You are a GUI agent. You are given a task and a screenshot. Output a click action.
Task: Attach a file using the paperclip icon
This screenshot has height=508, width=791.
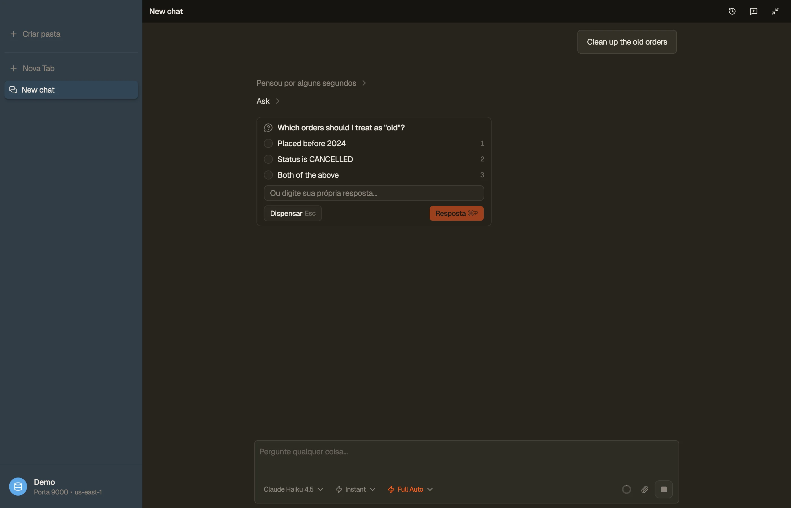pyautogui.click(x=644, y=489)
